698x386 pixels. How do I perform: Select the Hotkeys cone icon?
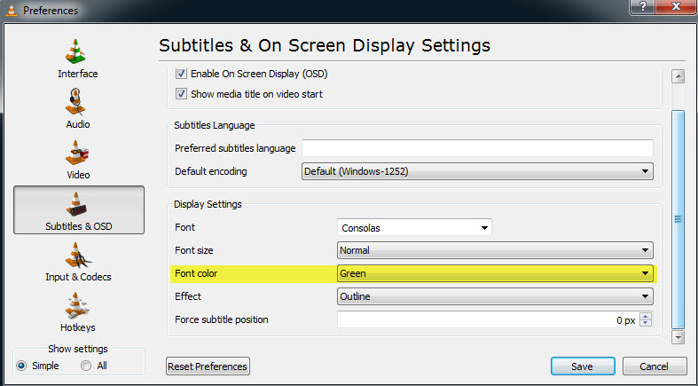pyautogui.click(x=78, y=307)
